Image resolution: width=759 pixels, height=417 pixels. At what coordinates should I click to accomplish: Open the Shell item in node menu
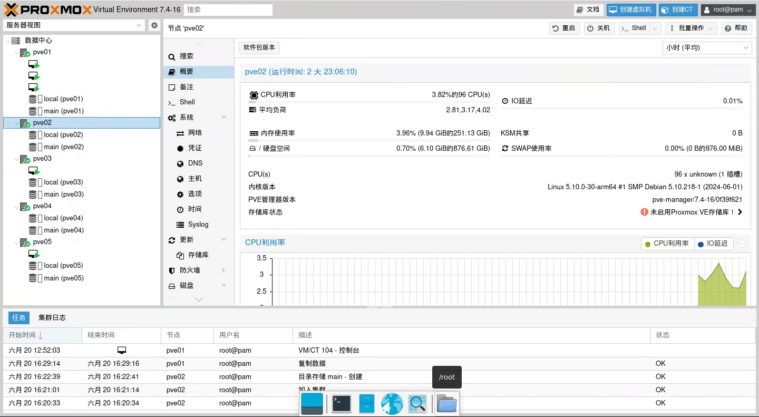(x=199, y=102)
